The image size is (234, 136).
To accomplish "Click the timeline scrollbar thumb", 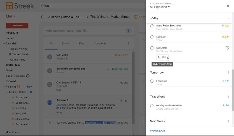I will [133, 88].
